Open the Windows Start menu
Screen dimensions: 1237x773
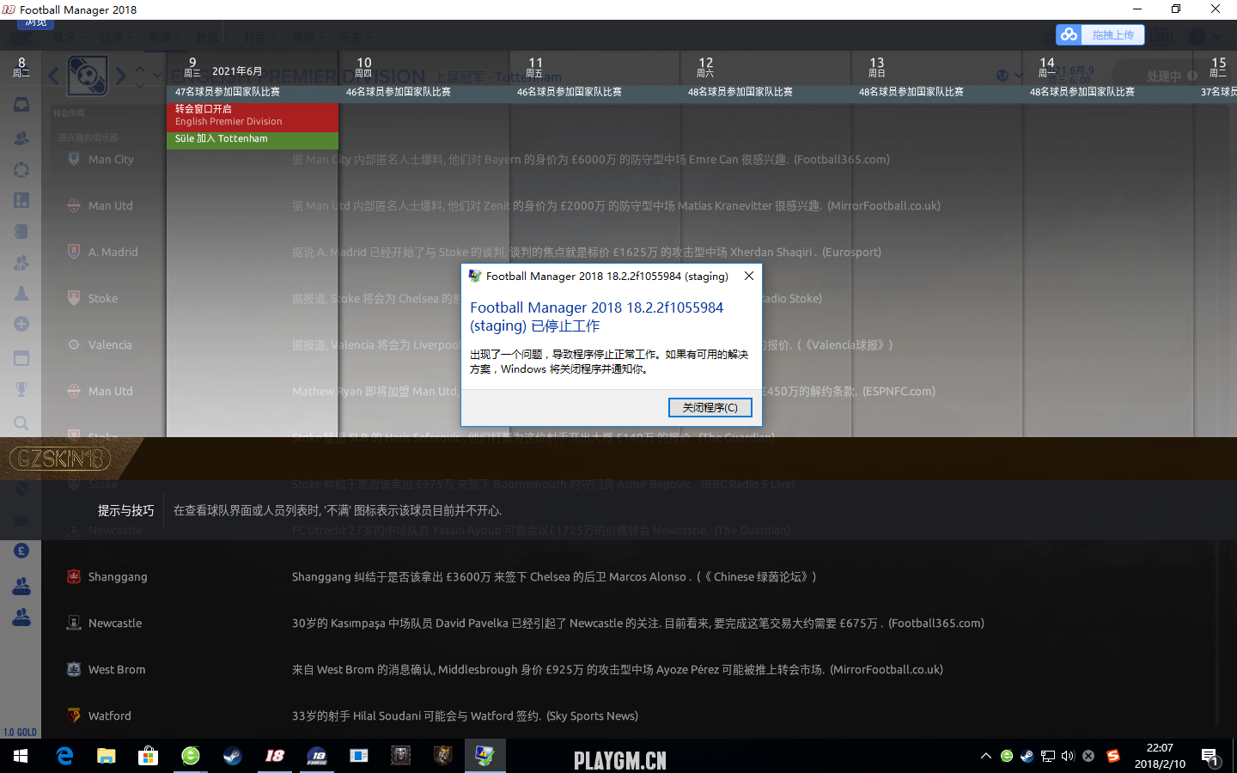coord(21,756)
